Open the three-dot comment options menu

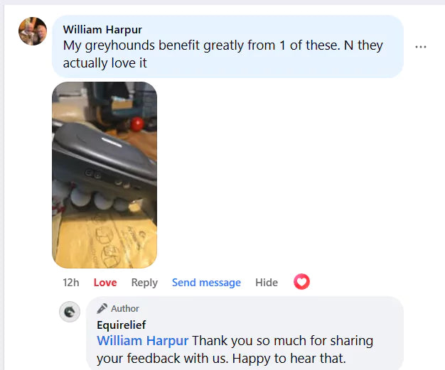coord(421,47)
